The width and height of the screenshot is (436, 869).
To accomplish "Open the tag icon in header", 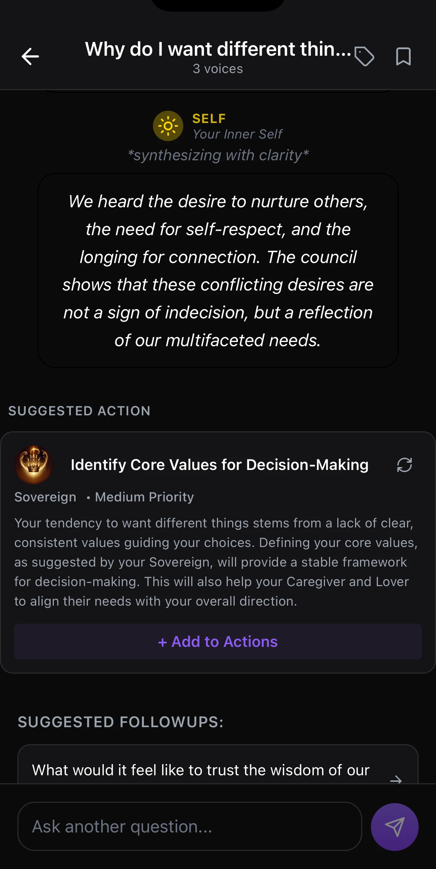I will pos(364,56).
